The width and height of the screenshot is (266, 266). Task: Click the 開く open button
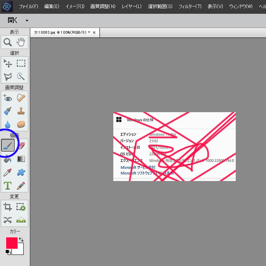pyautogui.click(x=12, y=20)
